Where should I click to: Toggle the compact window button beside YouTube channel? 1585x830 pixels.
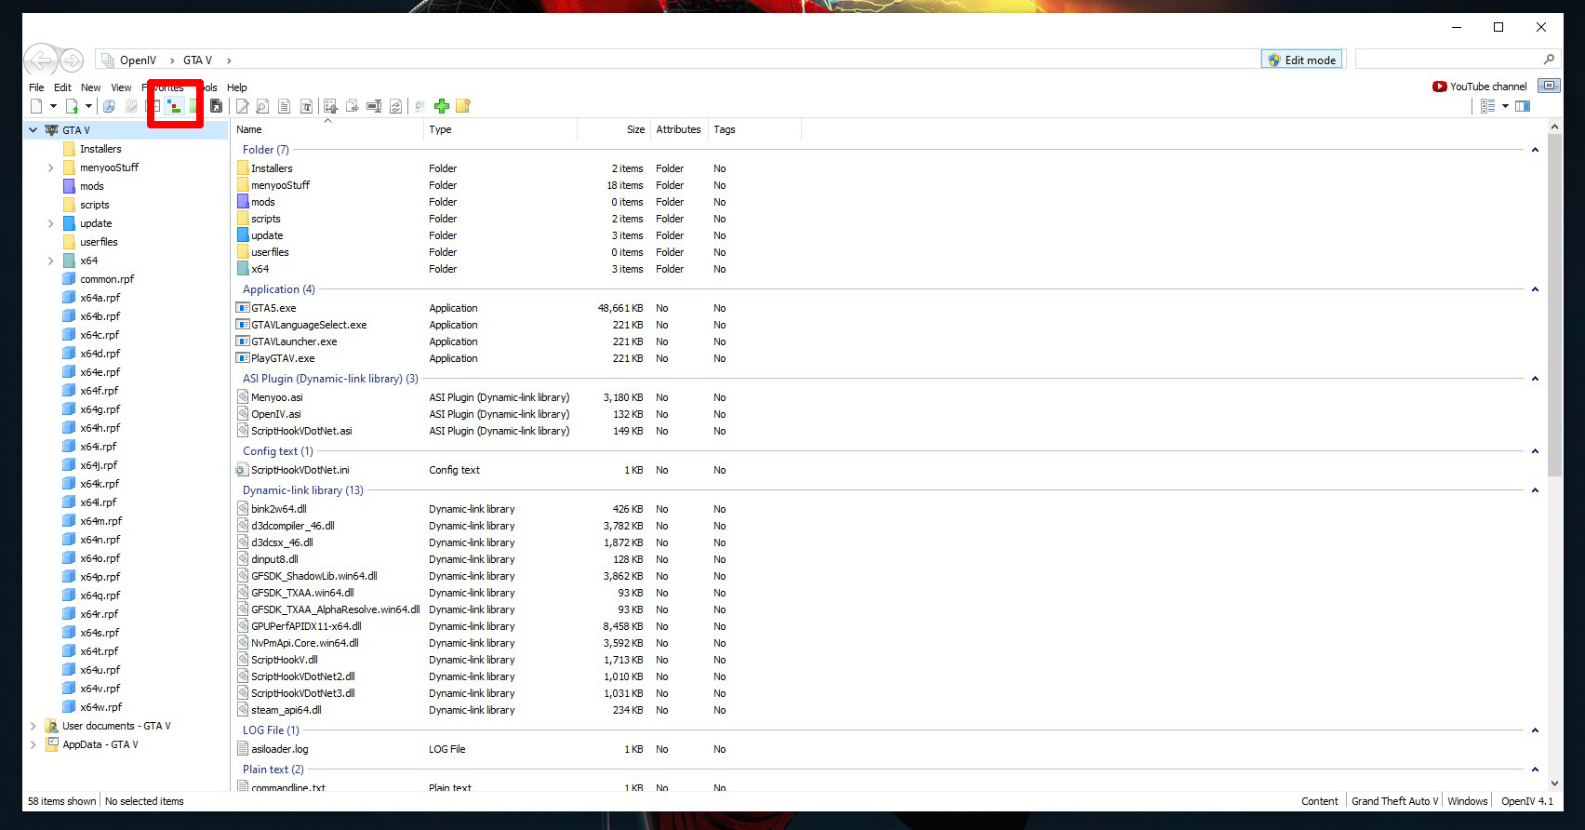coord(1549,86)
